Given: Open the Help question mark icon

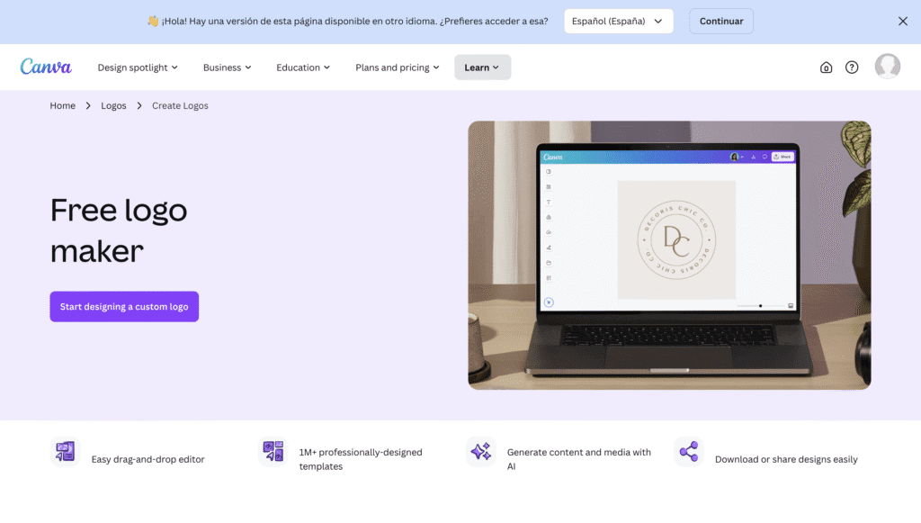Looking at the screenshot, I should pos(852,68).
